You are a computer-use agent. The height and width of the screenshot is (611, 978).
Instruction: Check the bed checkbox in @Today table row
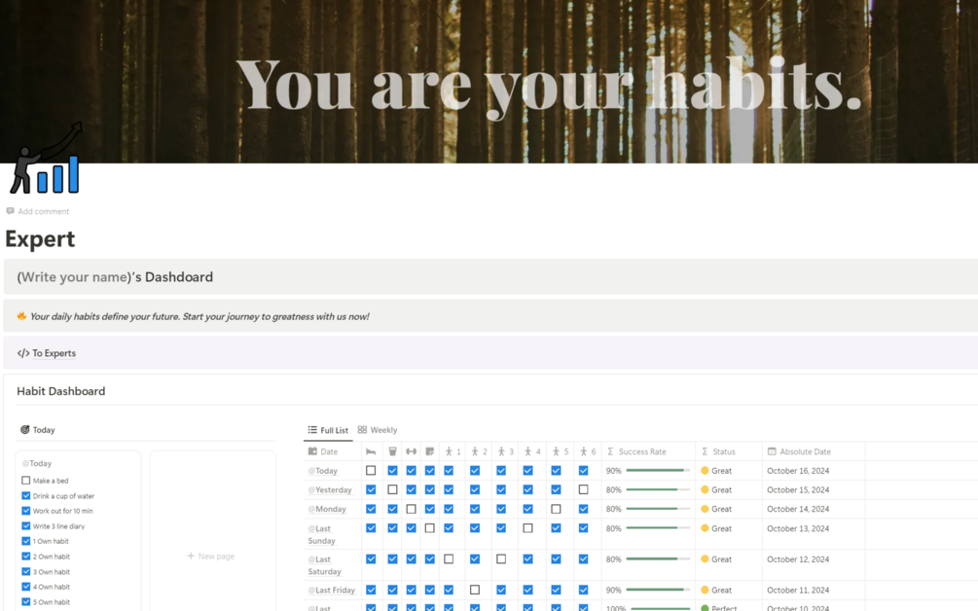pos(371,471)
